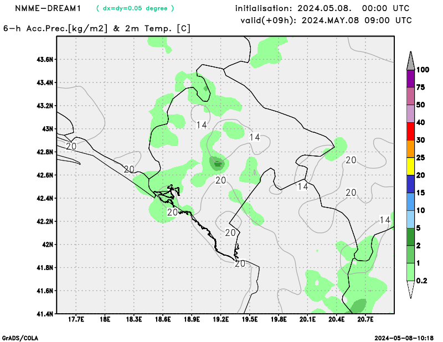This screenshot has width=443, height=342.
Task: Click the 42.4N latitude label
Action: click(45, 198)
